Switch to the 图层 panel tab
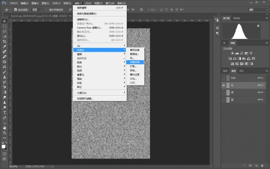Viewport: 270px width, 169px height. (226, 71)
